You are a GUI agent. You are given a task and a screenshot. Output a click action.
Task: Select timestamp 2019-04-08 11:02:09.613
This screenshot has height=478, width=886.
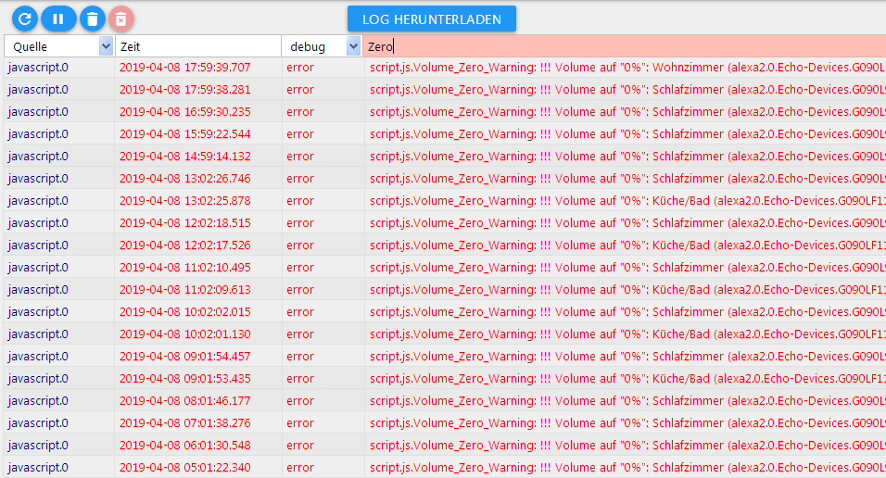(184, 289)
